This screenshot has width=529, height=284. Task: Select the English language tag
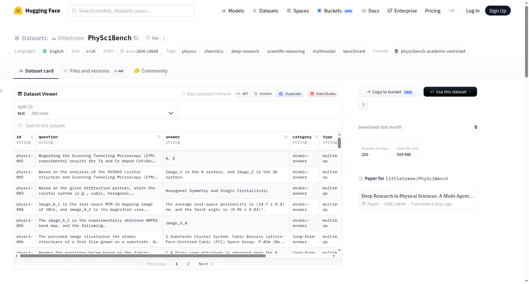point(53,51)
